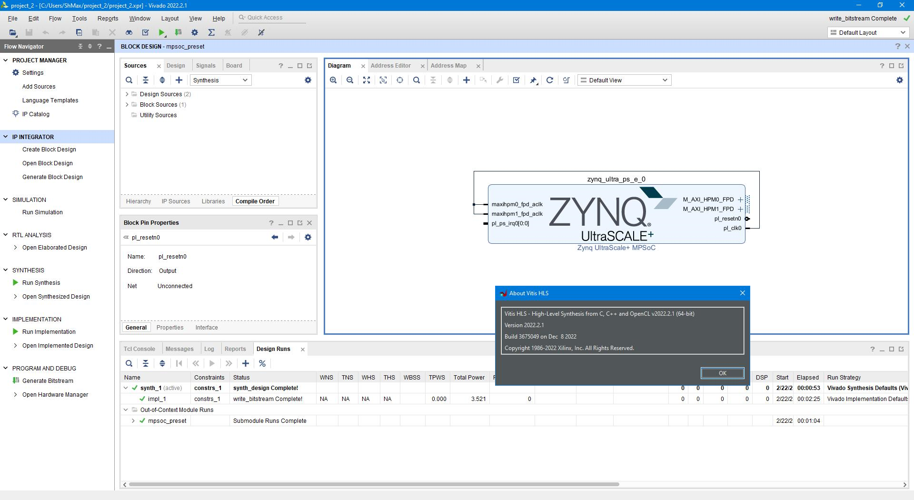Click the binoculars find icon in toolbar
914x500 pixels.
coord(129,32)
